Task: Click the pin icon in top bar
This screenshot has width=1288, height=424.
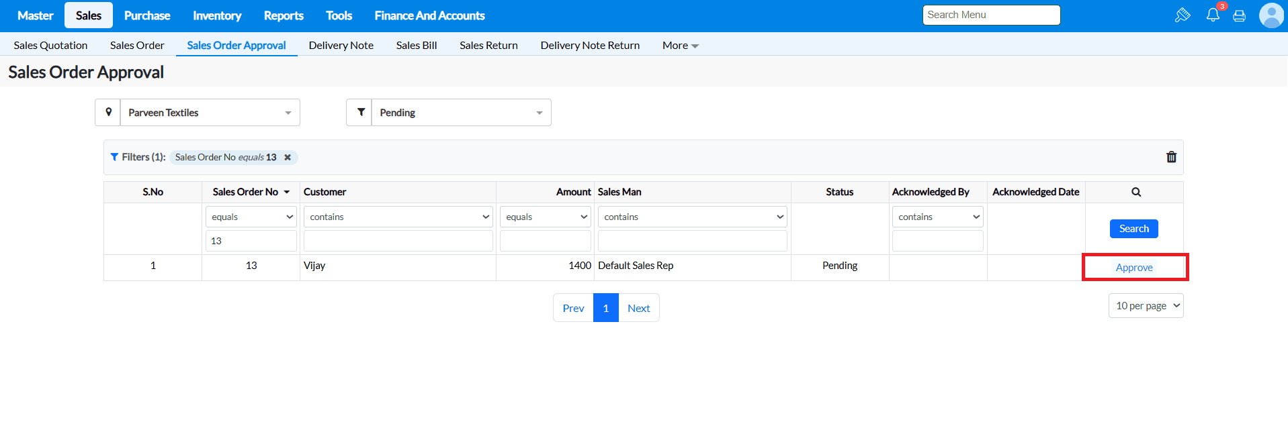Action: [1183, 15]
